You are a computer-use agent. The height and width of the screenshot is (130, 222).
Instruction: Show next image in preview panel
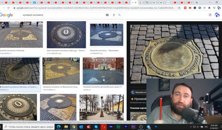coord(215,28)
